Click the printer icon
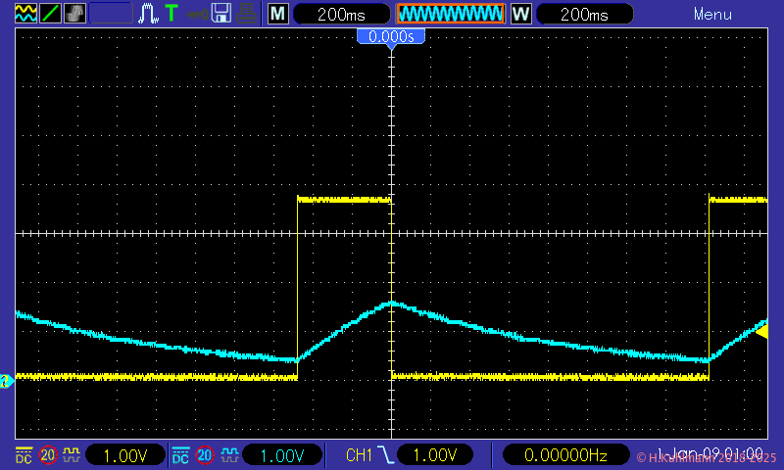Viewport: 784px width, 470px height. point(247,14)
